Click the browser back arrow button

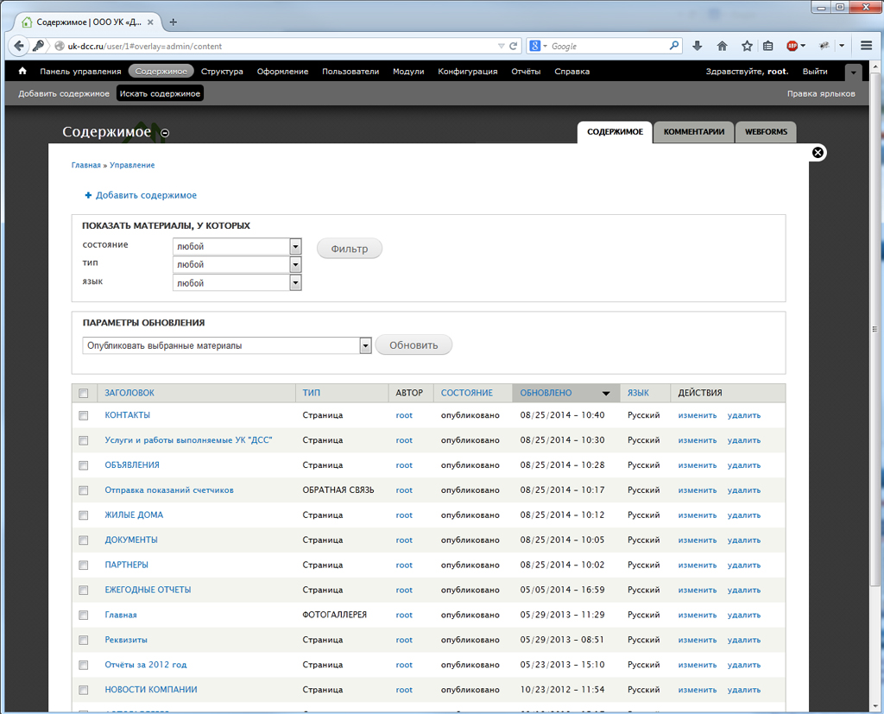[x=19, y=47]
